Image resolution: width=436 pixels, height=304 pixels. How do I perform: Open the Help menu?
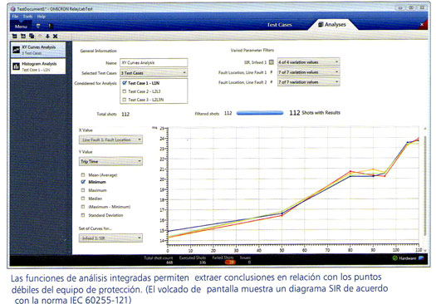pyautogui.click(x=42, y=17)
